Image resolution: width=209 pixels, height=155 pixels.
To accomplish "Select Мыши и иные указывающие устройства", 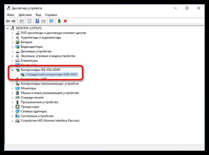I will tap(50, 93).
